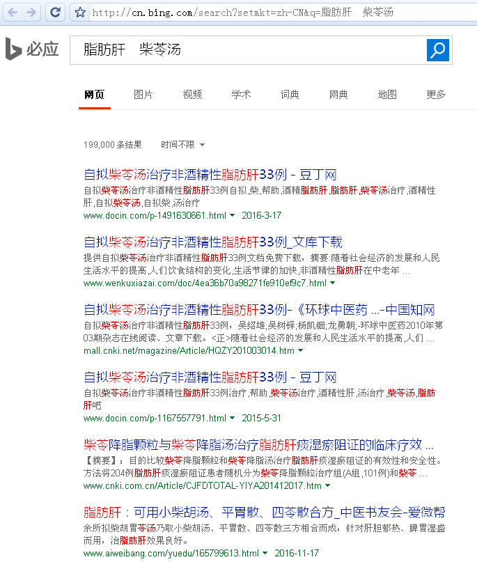This screenshot has width=477, height=562.
Task: Open the 更多 menu tab
Action: click(x=436, y=95)
